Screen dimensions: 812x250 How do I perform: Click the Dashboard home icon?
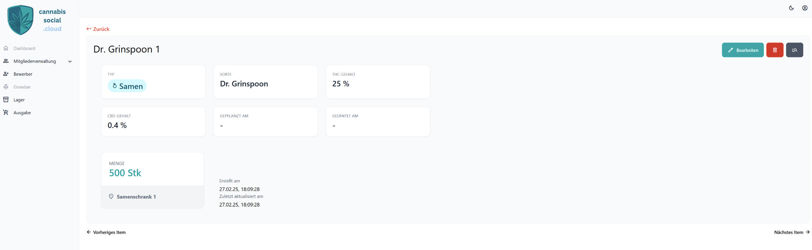point(6,48)
